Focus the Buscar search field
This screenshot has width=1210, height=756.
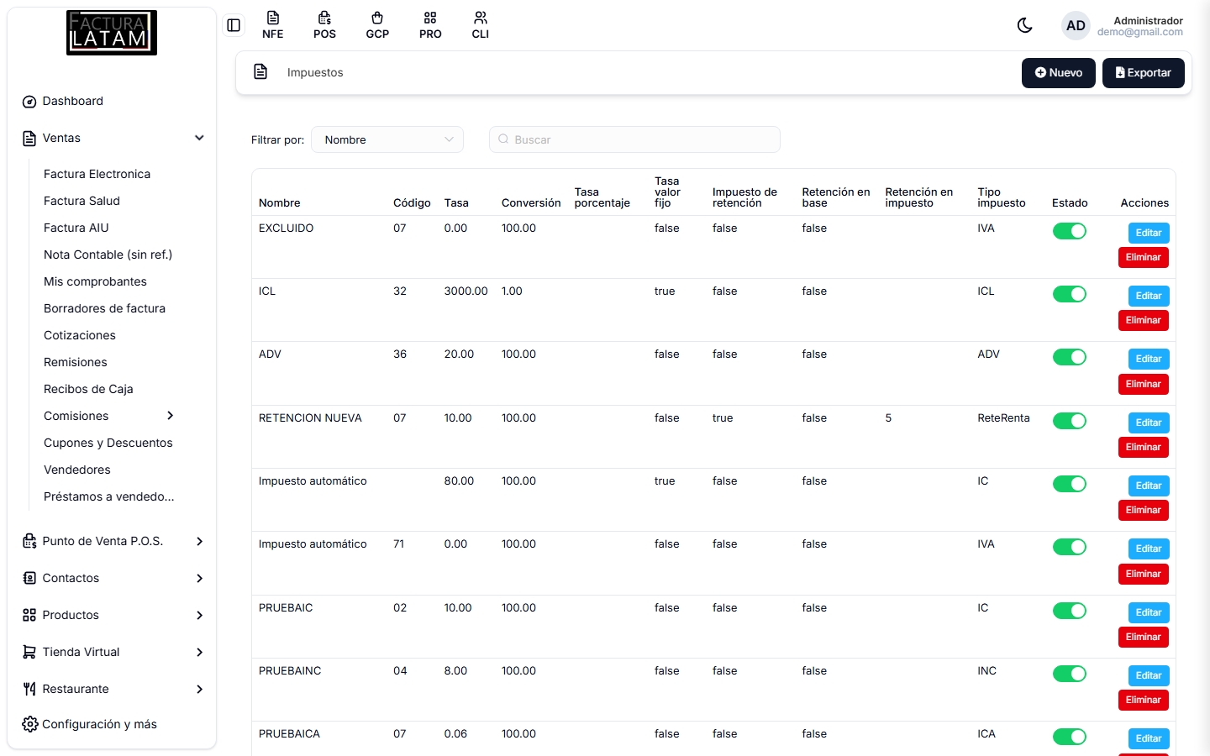click(x=634, y=139)
